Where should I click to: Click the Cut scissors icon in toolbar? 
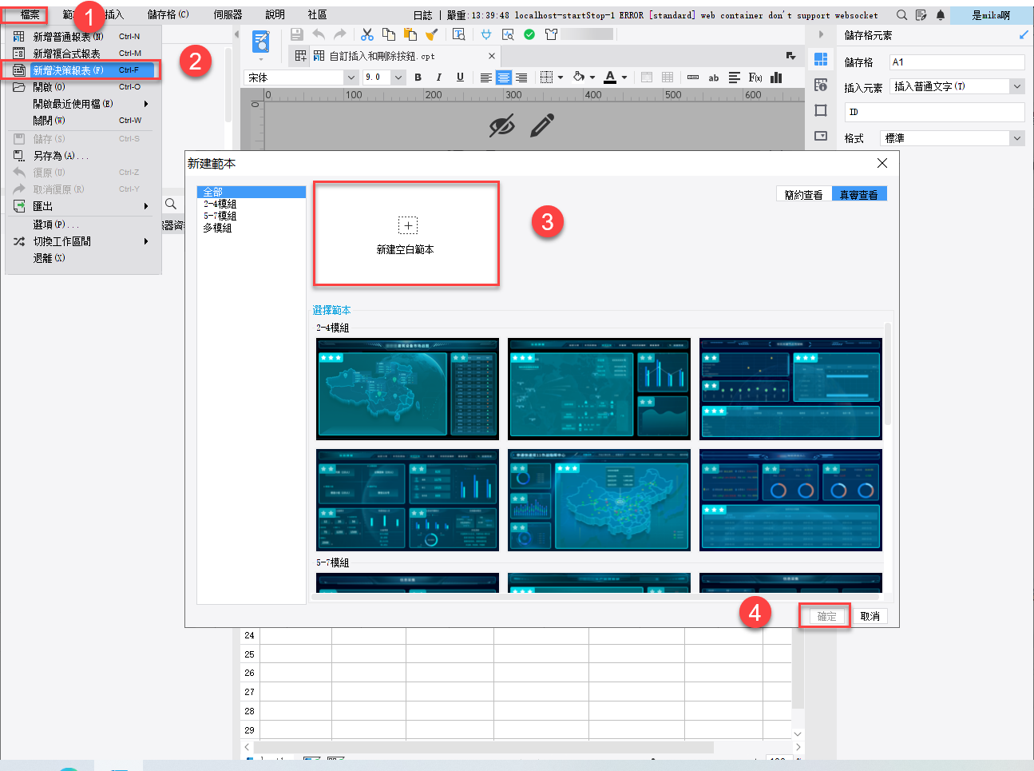click(x=367, y=34)
